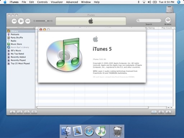The width and height of the screenshot is (184, 138).
Task: Click the Browse eye button
Action: click(x=168, y=20)
